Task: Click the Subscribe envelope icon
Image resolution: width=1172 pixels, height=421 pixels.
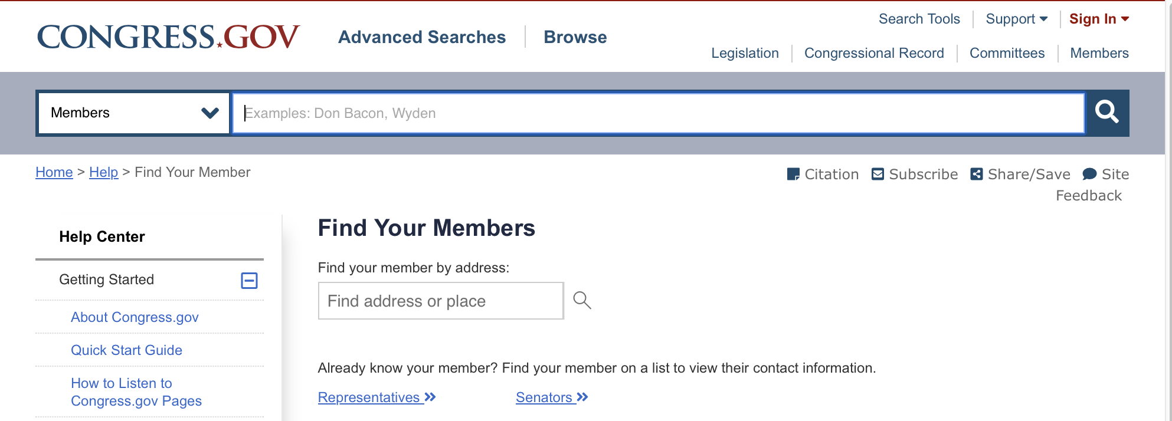Action: pyautogui.click(x=878, y=174)
